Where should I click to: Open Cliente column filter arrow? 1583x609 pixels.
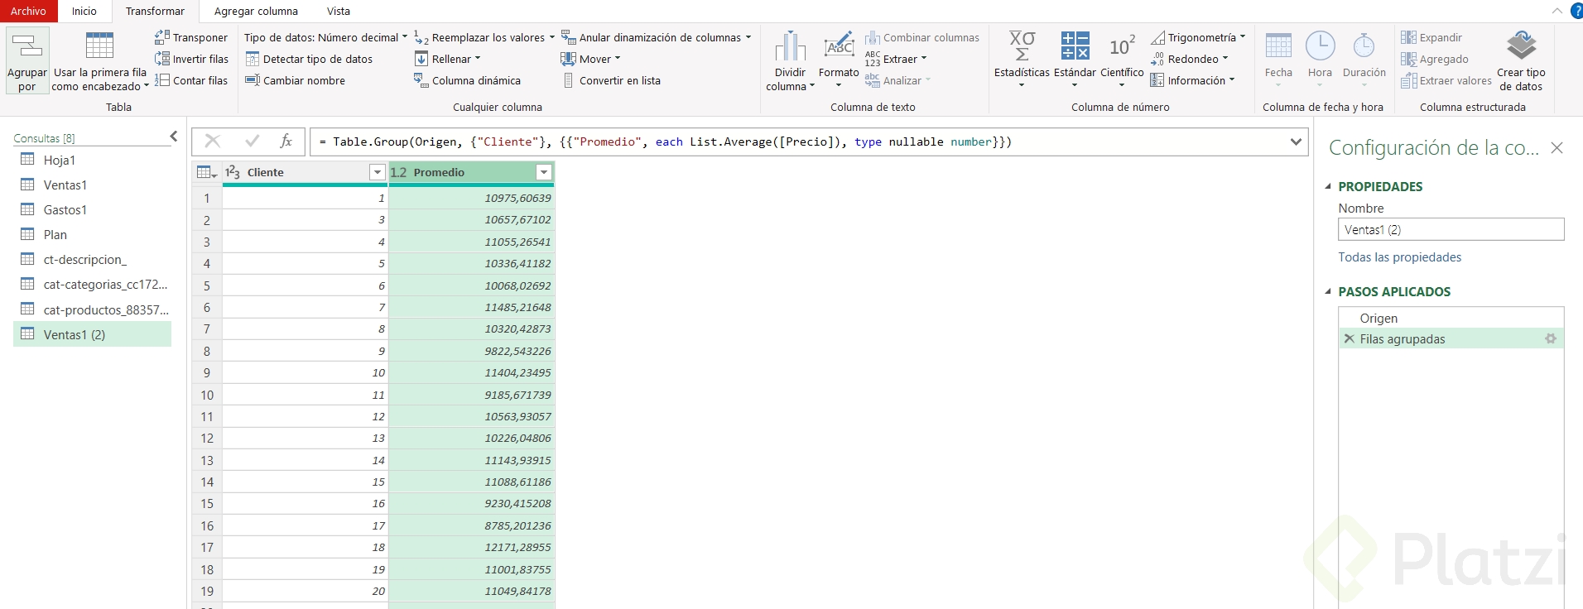click(378, 172)
